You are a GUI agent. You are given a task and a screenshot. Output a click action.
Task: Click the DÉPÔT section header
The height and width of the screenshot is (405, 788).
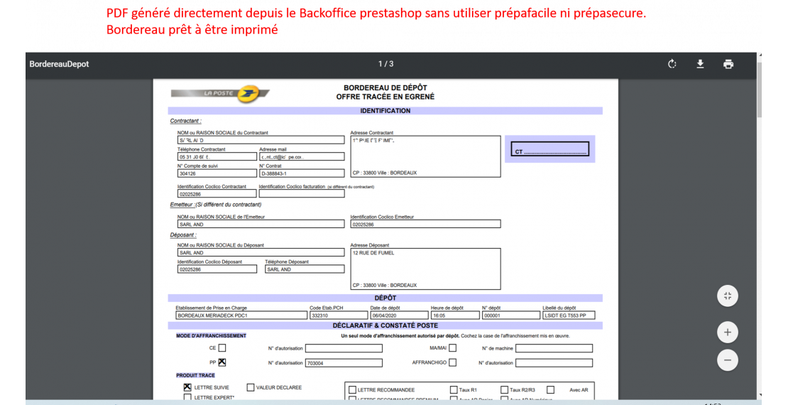click(385, 298)
